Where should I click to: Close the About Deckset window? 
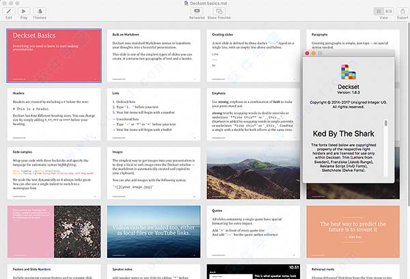click(307, 53)
